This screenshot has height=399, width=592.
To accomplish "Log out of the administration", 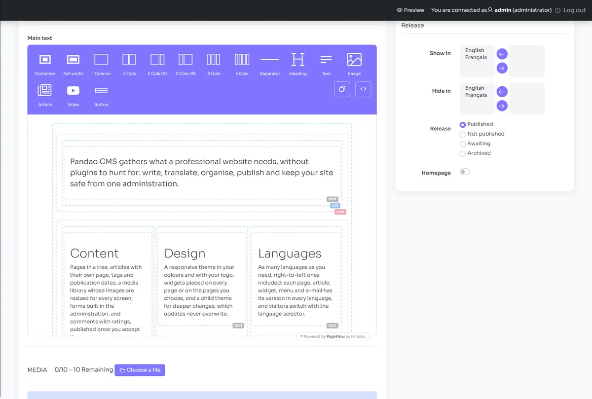I will (571, 10).
